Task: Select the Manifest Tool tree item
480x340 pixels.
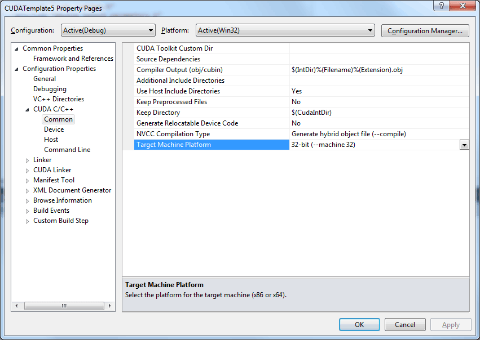Action: pyautogui.click(x=54, y=180)
